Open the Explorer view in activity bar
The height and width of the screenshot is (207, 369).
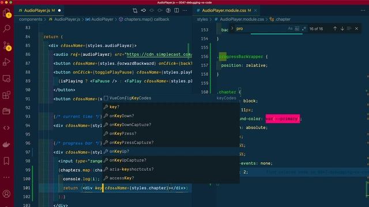tap(6, 12)
